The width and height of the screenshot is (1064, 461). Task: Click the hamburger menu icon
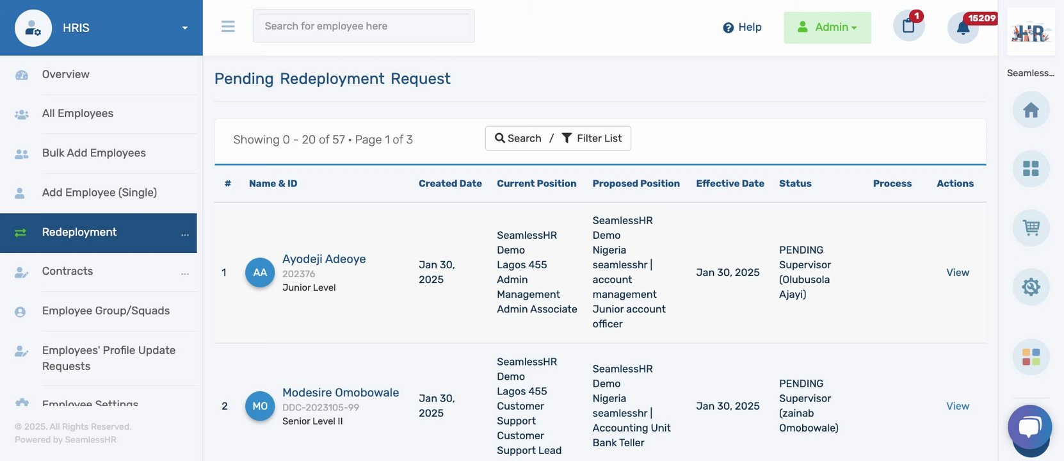(x=228, y=26)
